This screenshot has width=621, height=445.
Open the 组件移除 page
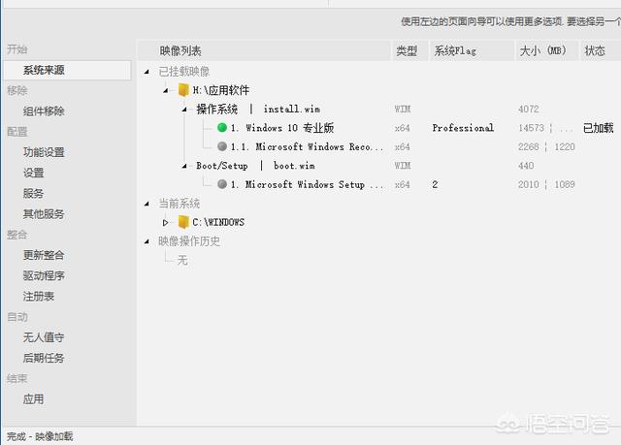[x=44, y=111]
